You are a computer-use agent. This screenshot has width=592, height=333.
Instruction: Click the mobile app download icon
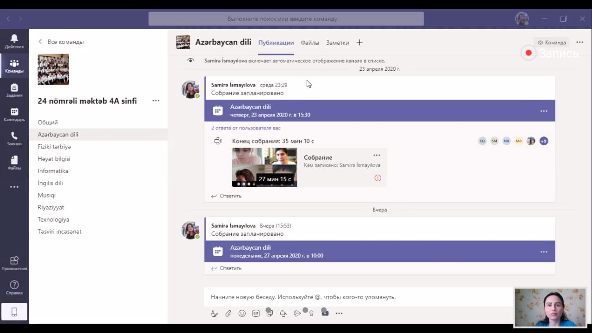tap(14, 312)
